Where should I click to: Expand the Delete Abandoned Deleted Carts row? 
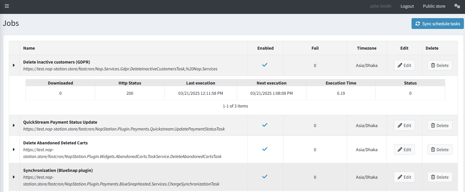click(x=14, y=149)
